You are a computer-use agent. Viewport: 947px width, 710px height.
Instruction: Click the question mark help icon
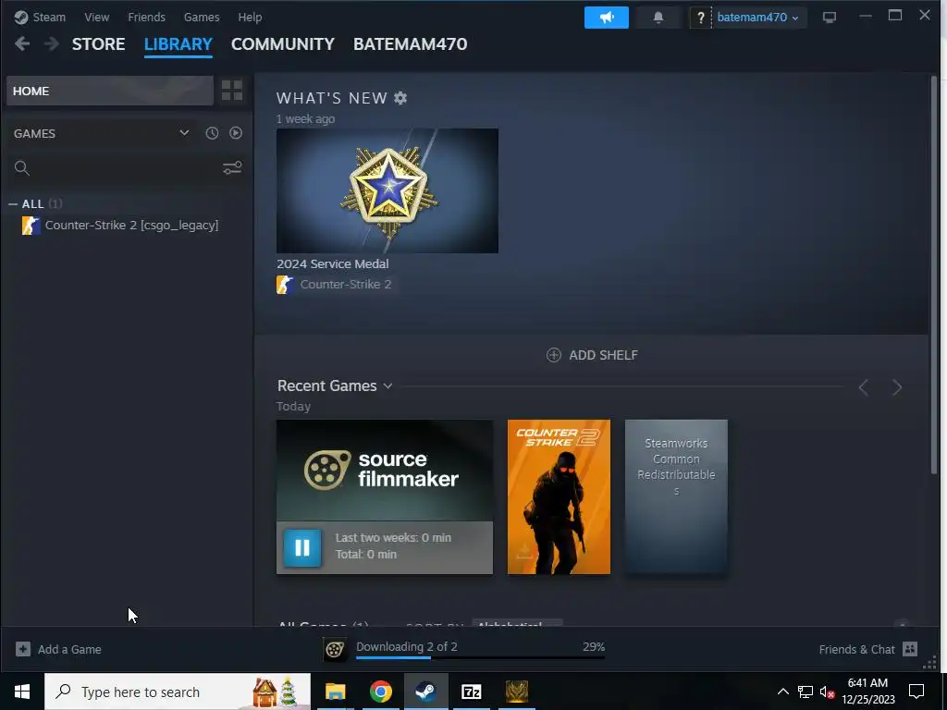[x=701, y=18]
